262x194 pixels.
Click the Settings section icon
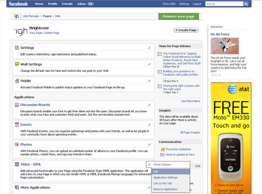pyautogui.click(x=17, y=48)
